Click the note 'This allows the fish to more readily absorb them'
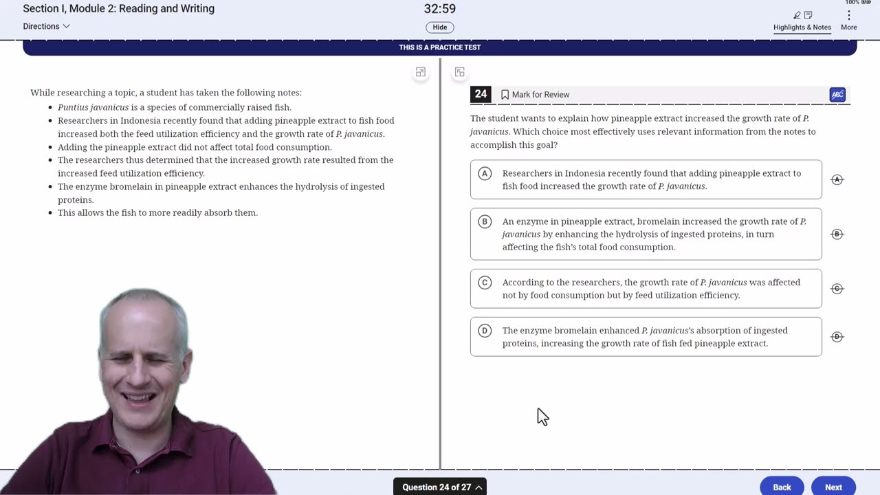880x495 pixels. tap(157, 213)
